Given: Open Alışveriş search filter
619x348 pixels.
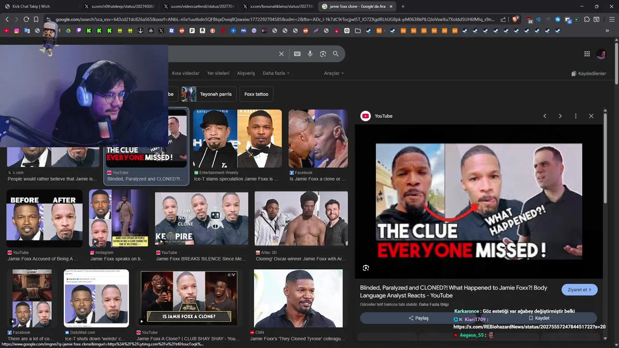Looking at the screenshot, I should coord(246,73).
